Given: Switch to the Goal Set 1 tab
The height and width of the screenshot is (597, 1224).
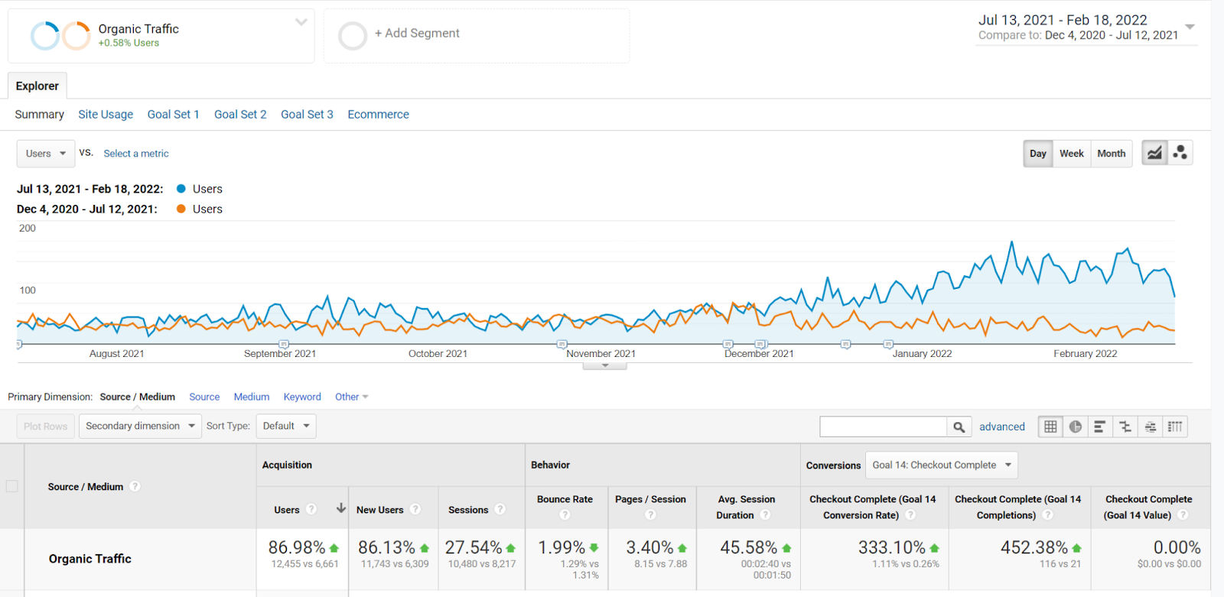Looking at the screenshot, I should (173, 114).
